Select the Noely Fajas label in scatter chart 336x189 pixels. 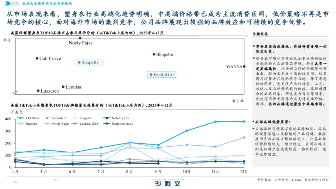[81, 43]
